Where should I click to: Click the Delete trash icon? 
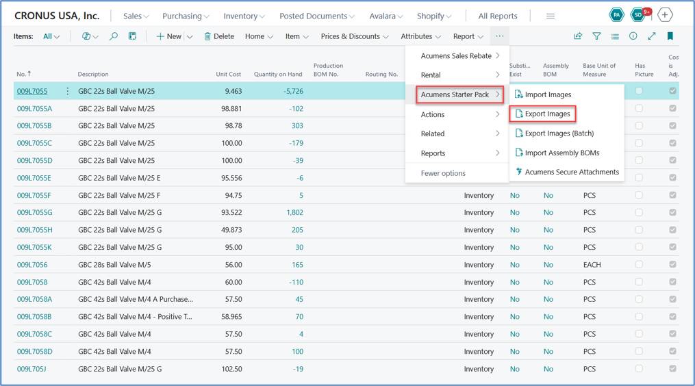click(207, 36)
